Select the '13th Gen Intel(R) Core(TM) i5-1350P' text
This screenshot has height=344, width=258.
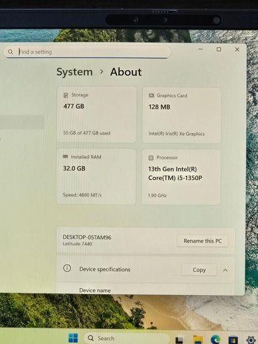175,174
